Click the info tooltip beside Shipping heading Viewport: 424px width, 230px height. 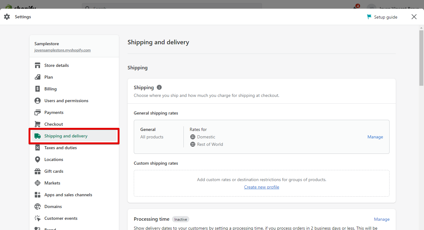pos(159,87)
